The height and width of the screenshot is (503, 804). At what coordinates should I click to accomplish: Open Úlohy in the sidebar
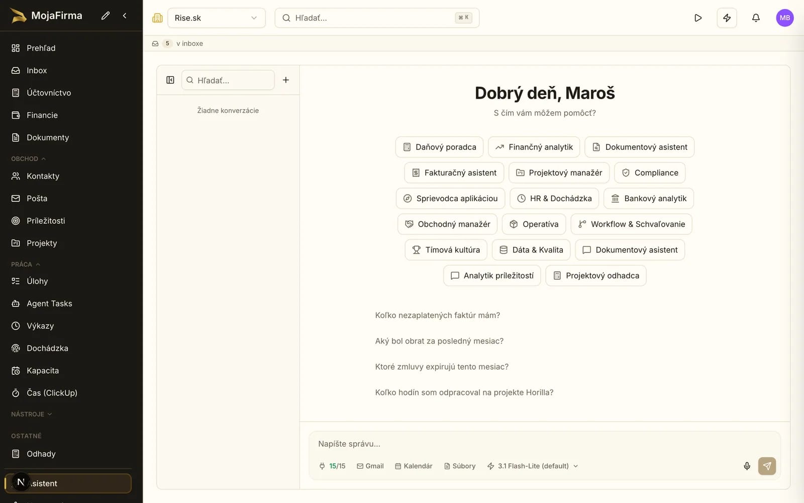(x=68, y=281)
